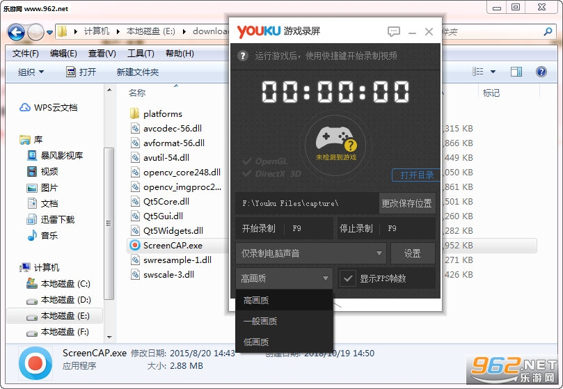Expand 本地磁盘 (E:) breadcrumb arrow

click(184, 31)
